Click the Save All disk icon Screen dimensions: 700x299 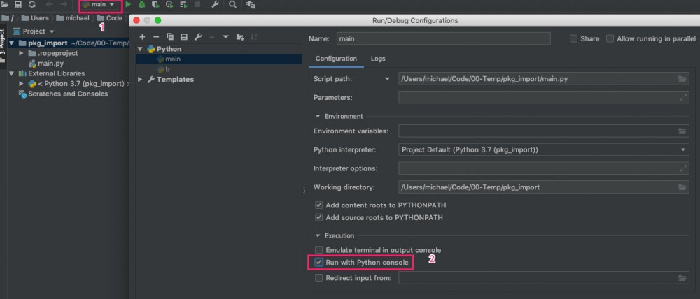[x=18, y=4]
